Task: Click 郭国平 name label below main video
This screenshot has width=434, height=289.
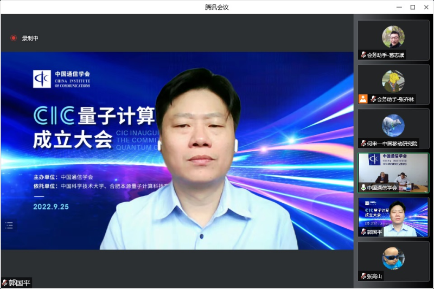Action: [x=19, y=282]
